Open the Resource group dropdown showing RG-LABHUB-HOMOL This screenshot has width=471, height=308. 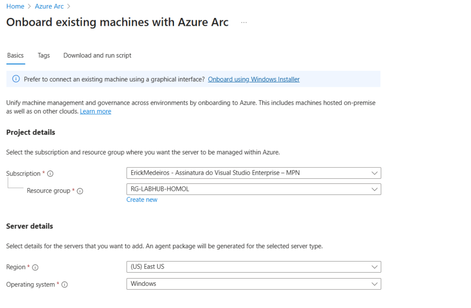click(253, 189)
